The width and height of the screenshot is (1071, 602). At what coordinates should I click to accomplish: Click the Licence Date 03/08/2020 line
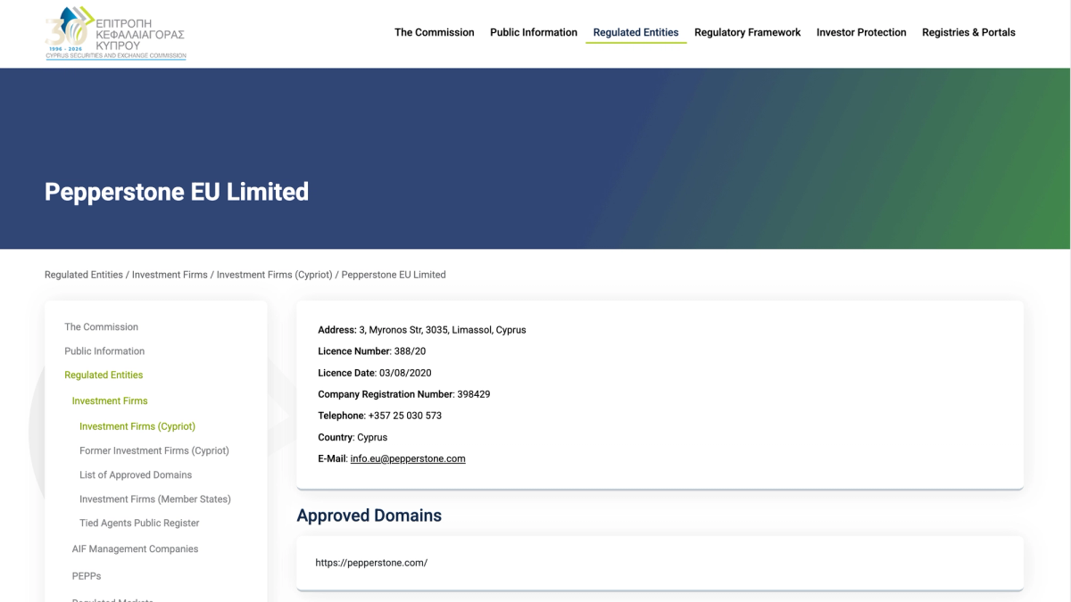[x=375, y=373]
